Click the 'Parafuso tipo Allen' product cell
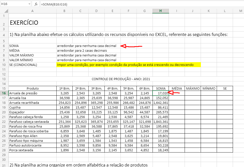Viewport: 244px width, 167px height. coord(33,136)
